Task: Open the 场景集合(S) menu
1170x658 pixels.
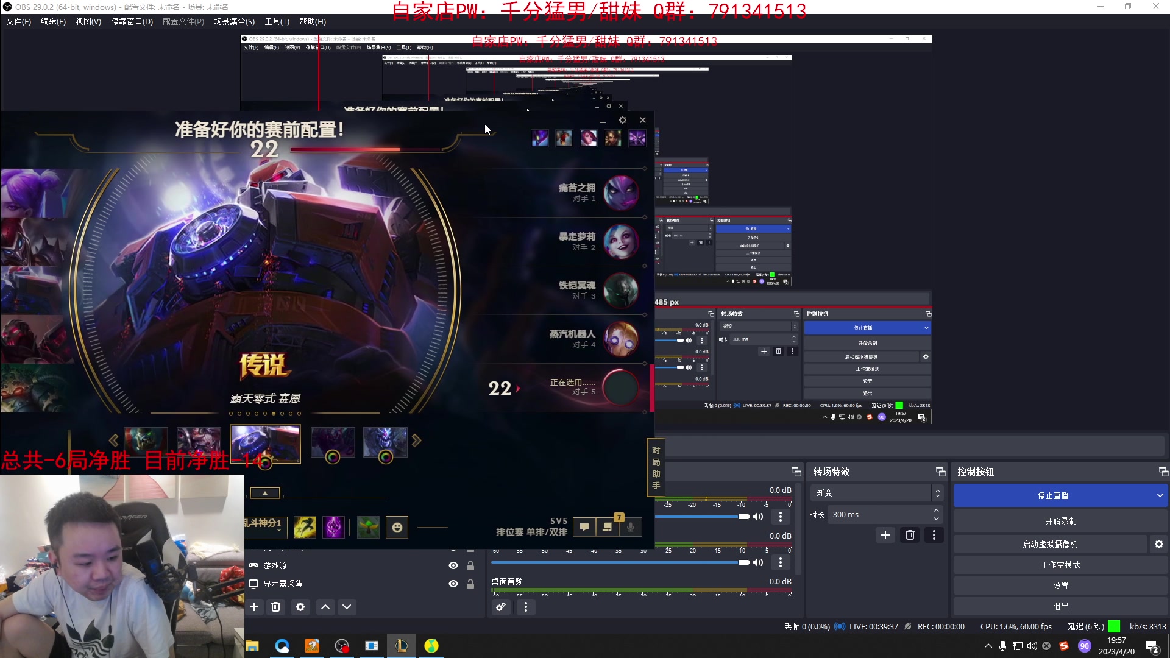Action: pos(235,21)
